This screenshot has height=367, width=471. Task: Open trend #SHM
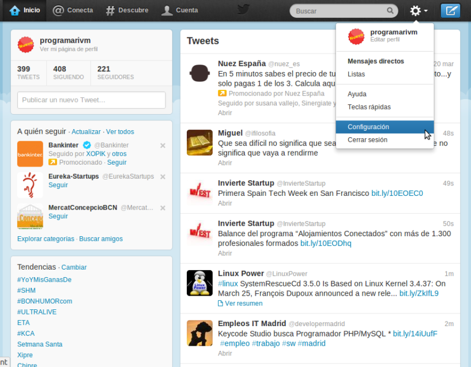click(x=27, y=290)
